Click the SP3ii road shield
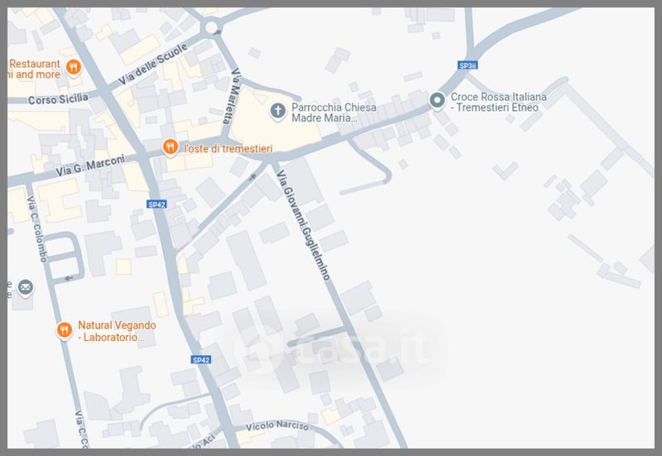 pos(468,65)
